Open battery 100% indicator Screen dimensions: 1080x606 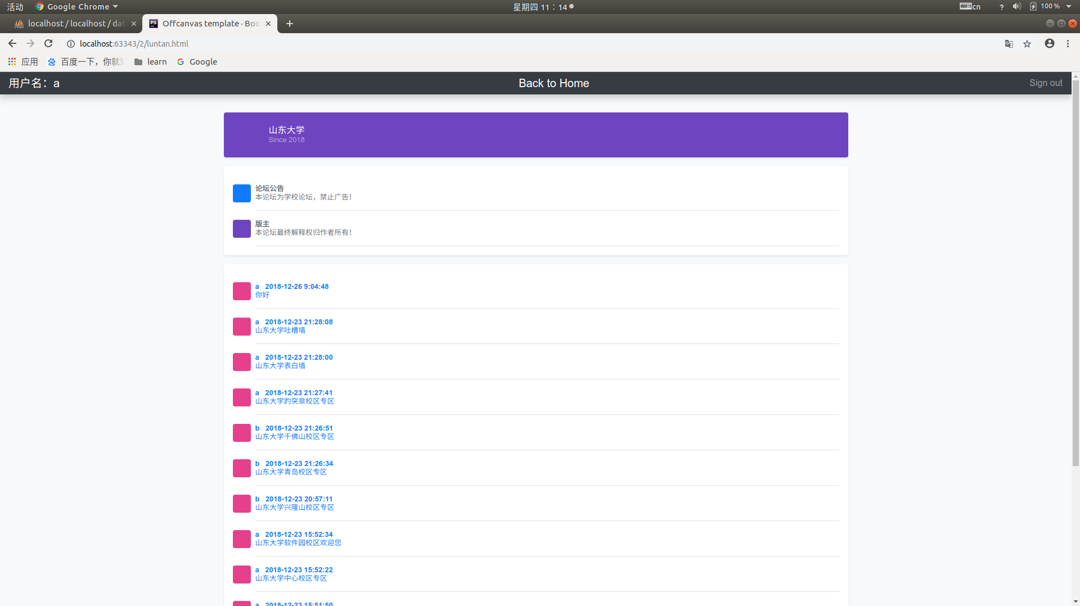(1045, 7)
